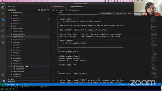
Task: Open stringutils.h in Explorer
Action: click(17, 61)
